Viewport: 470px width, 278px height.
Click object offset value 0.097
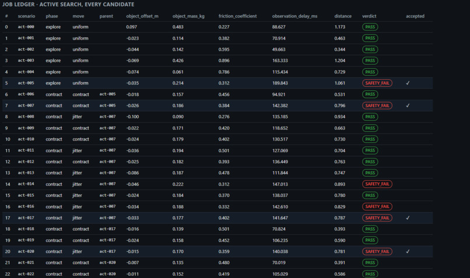(132, 27)
